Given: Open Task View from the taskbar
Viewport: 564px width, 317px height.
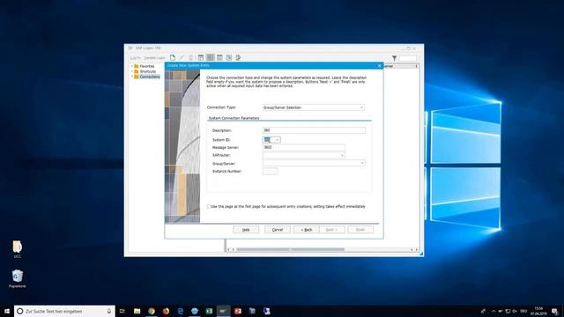Looking at the screenshot, I should coord(122,311).
